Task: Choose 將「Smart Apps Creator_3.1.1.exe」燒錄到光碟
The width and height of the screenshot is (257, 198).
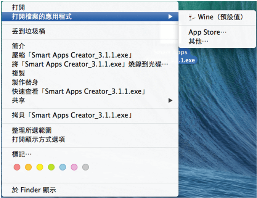Action: coord(90,64)
